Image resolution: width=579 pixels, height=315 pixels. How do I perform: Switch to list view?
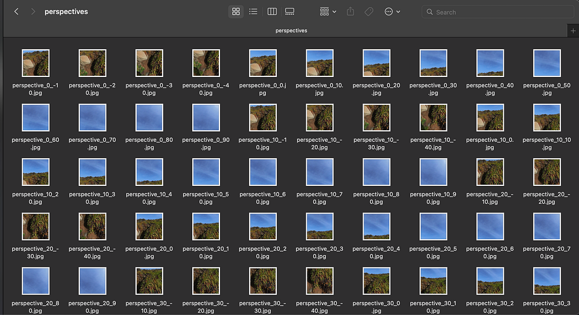pyautogui.click(x=254, y=12)
